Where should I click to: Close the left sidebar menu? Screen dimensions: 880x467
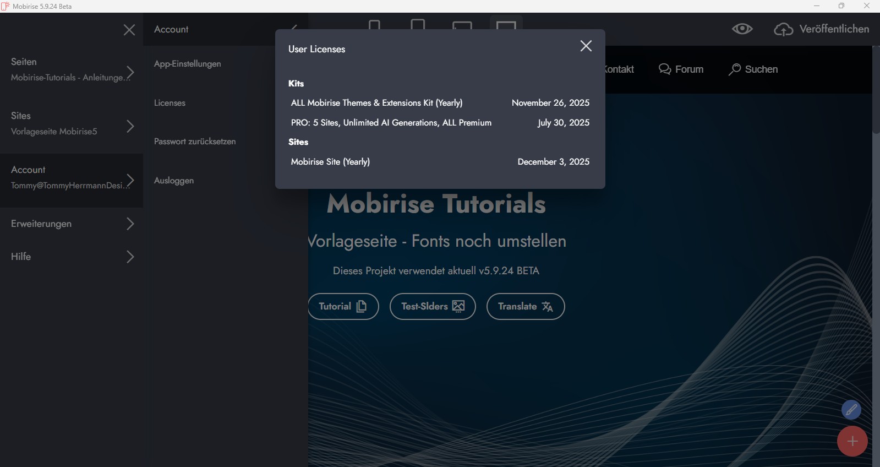129,30
